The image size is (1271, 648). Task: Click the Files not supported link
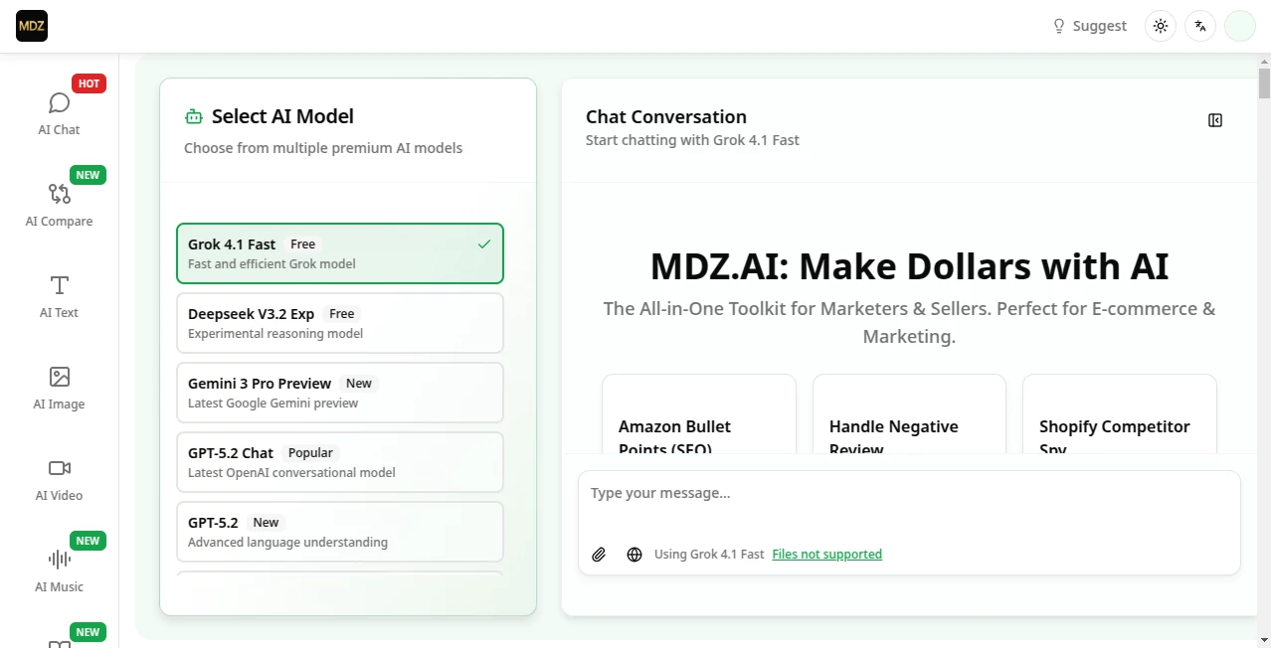826,554
